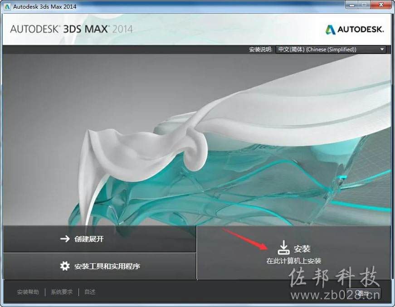Click the 创建展开 label
The width and height of the screenshot is (395, 307).
[x=89, y=239]
